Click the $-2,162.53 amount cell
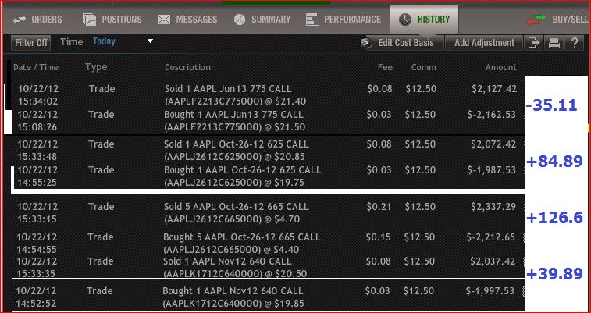 pyautogui.click(x=492, y=114)
